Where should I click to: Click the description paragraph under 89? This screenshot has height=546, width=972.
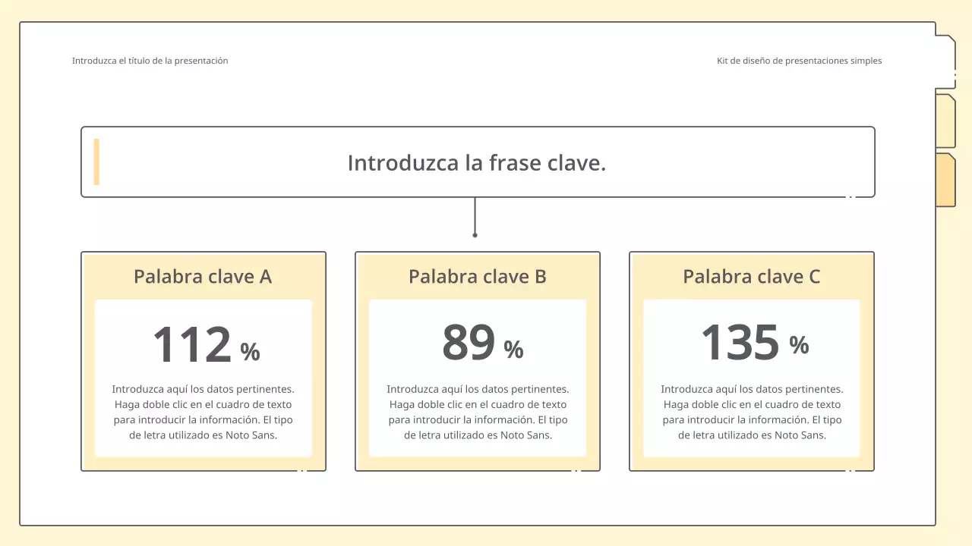pyautogui.click(x=478, y=413)
